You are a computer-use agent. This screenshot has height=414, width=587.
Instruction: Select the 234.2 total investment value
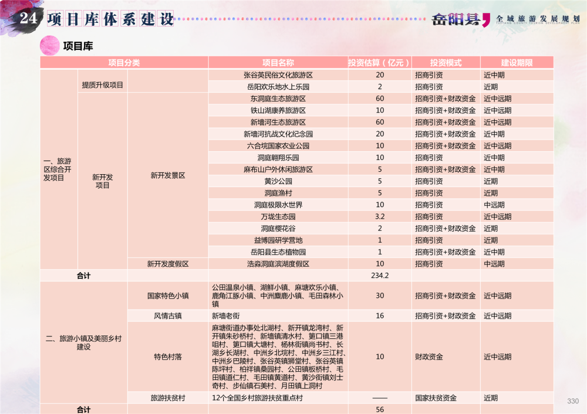pyautogui.click(x=380, y=276)
